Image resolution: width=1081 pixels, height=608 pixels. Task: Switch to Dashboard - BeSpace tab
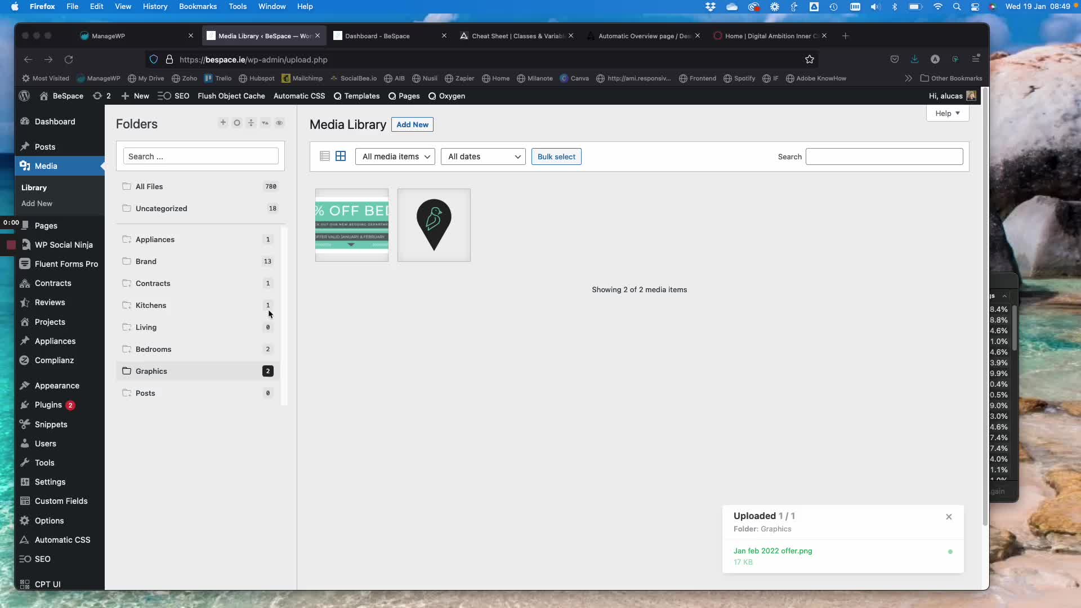pyautogui.click(x=377, y=36)
